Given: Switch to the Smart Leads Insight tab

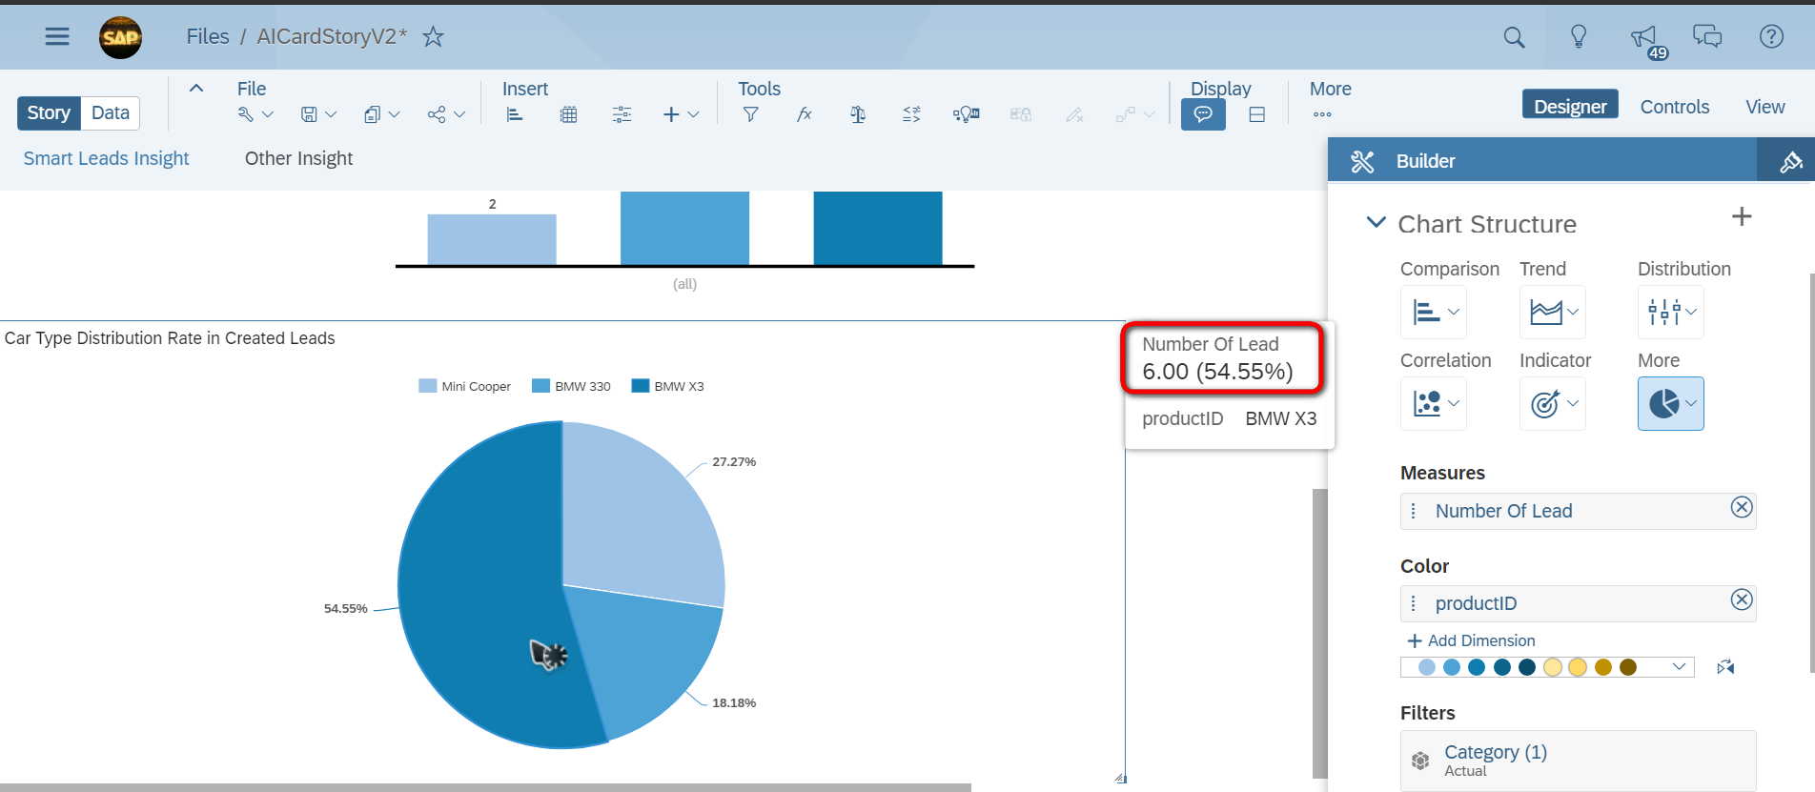Looking at the screenshot, I should pyautogui.click(x=106, y=158).
